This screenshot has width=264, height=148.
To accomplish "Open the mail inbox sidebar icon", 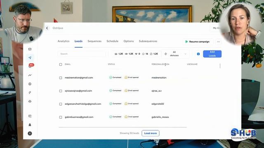I will coord(30,49).
